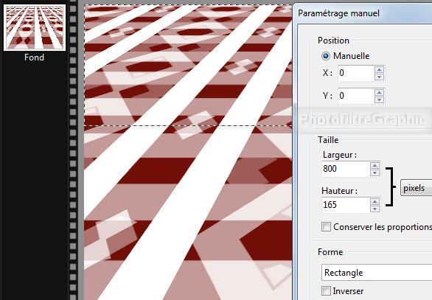Viewport: 432px width, 300px height.
Task: Click the Largeur input field
Action: [346, 169]
